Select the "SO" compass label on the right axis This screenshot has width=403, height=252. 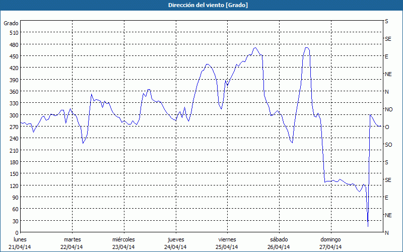(388, 145)
